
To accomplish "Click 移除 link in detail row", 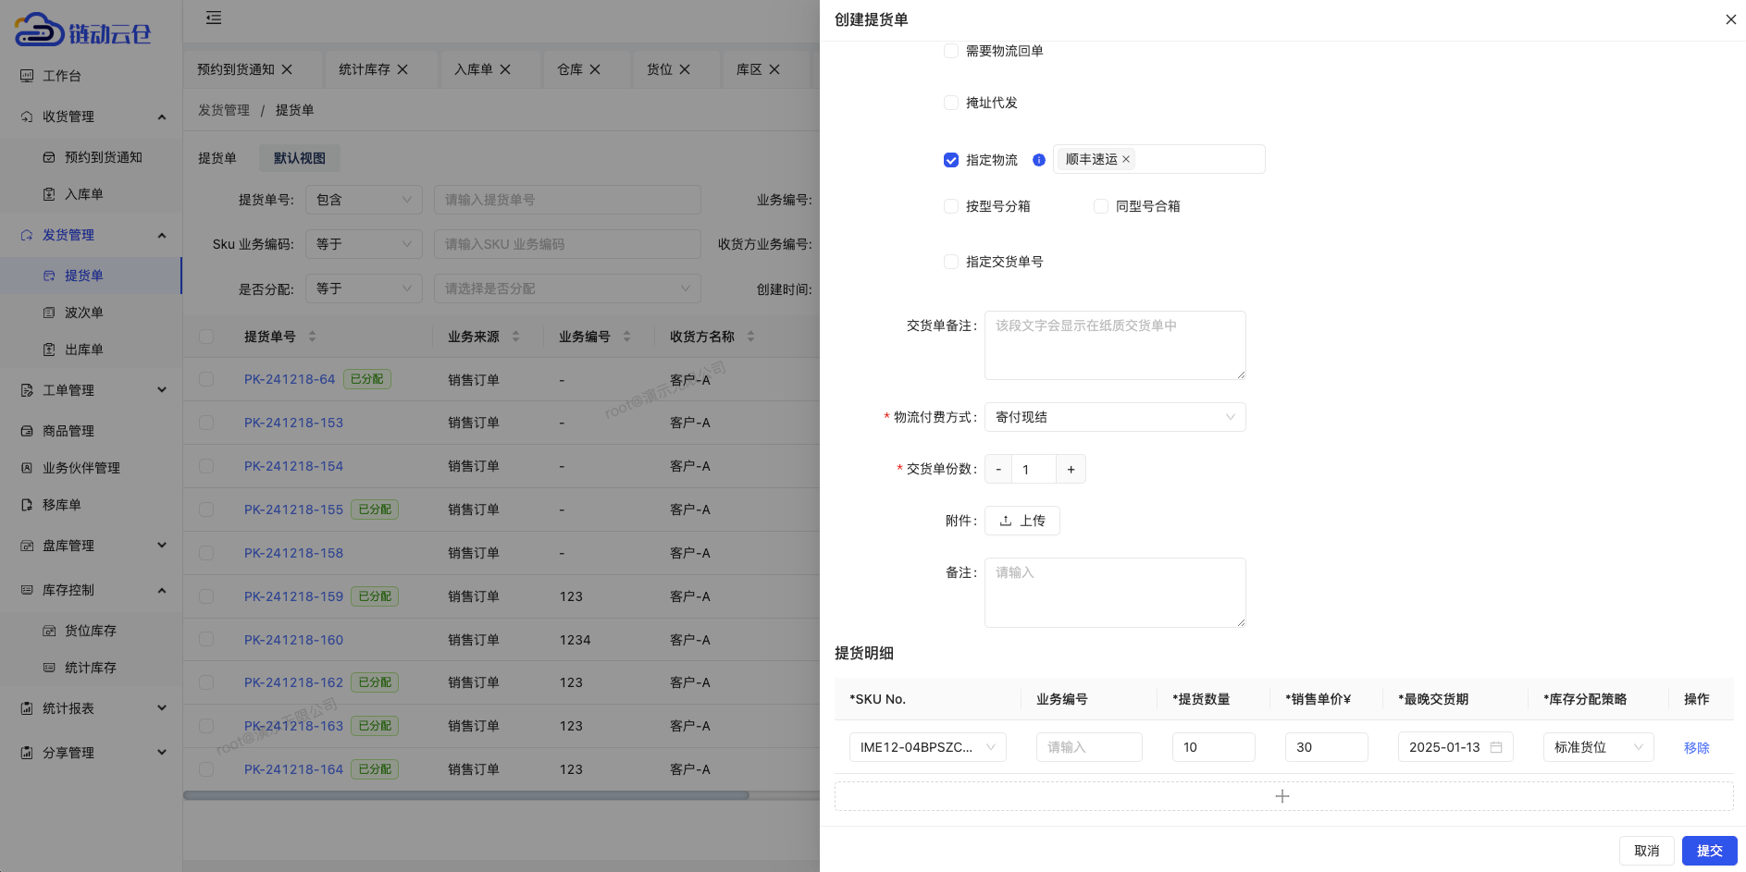I will 1696,748.
